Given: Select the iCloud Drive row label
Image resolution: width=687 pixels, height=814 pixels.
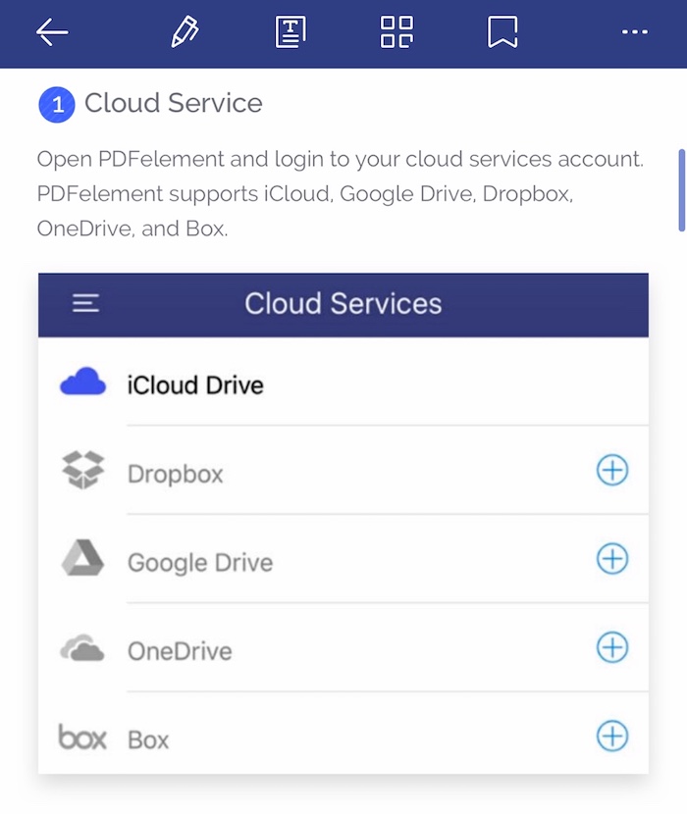Looking at the screenshot, I should coord(195,385).
